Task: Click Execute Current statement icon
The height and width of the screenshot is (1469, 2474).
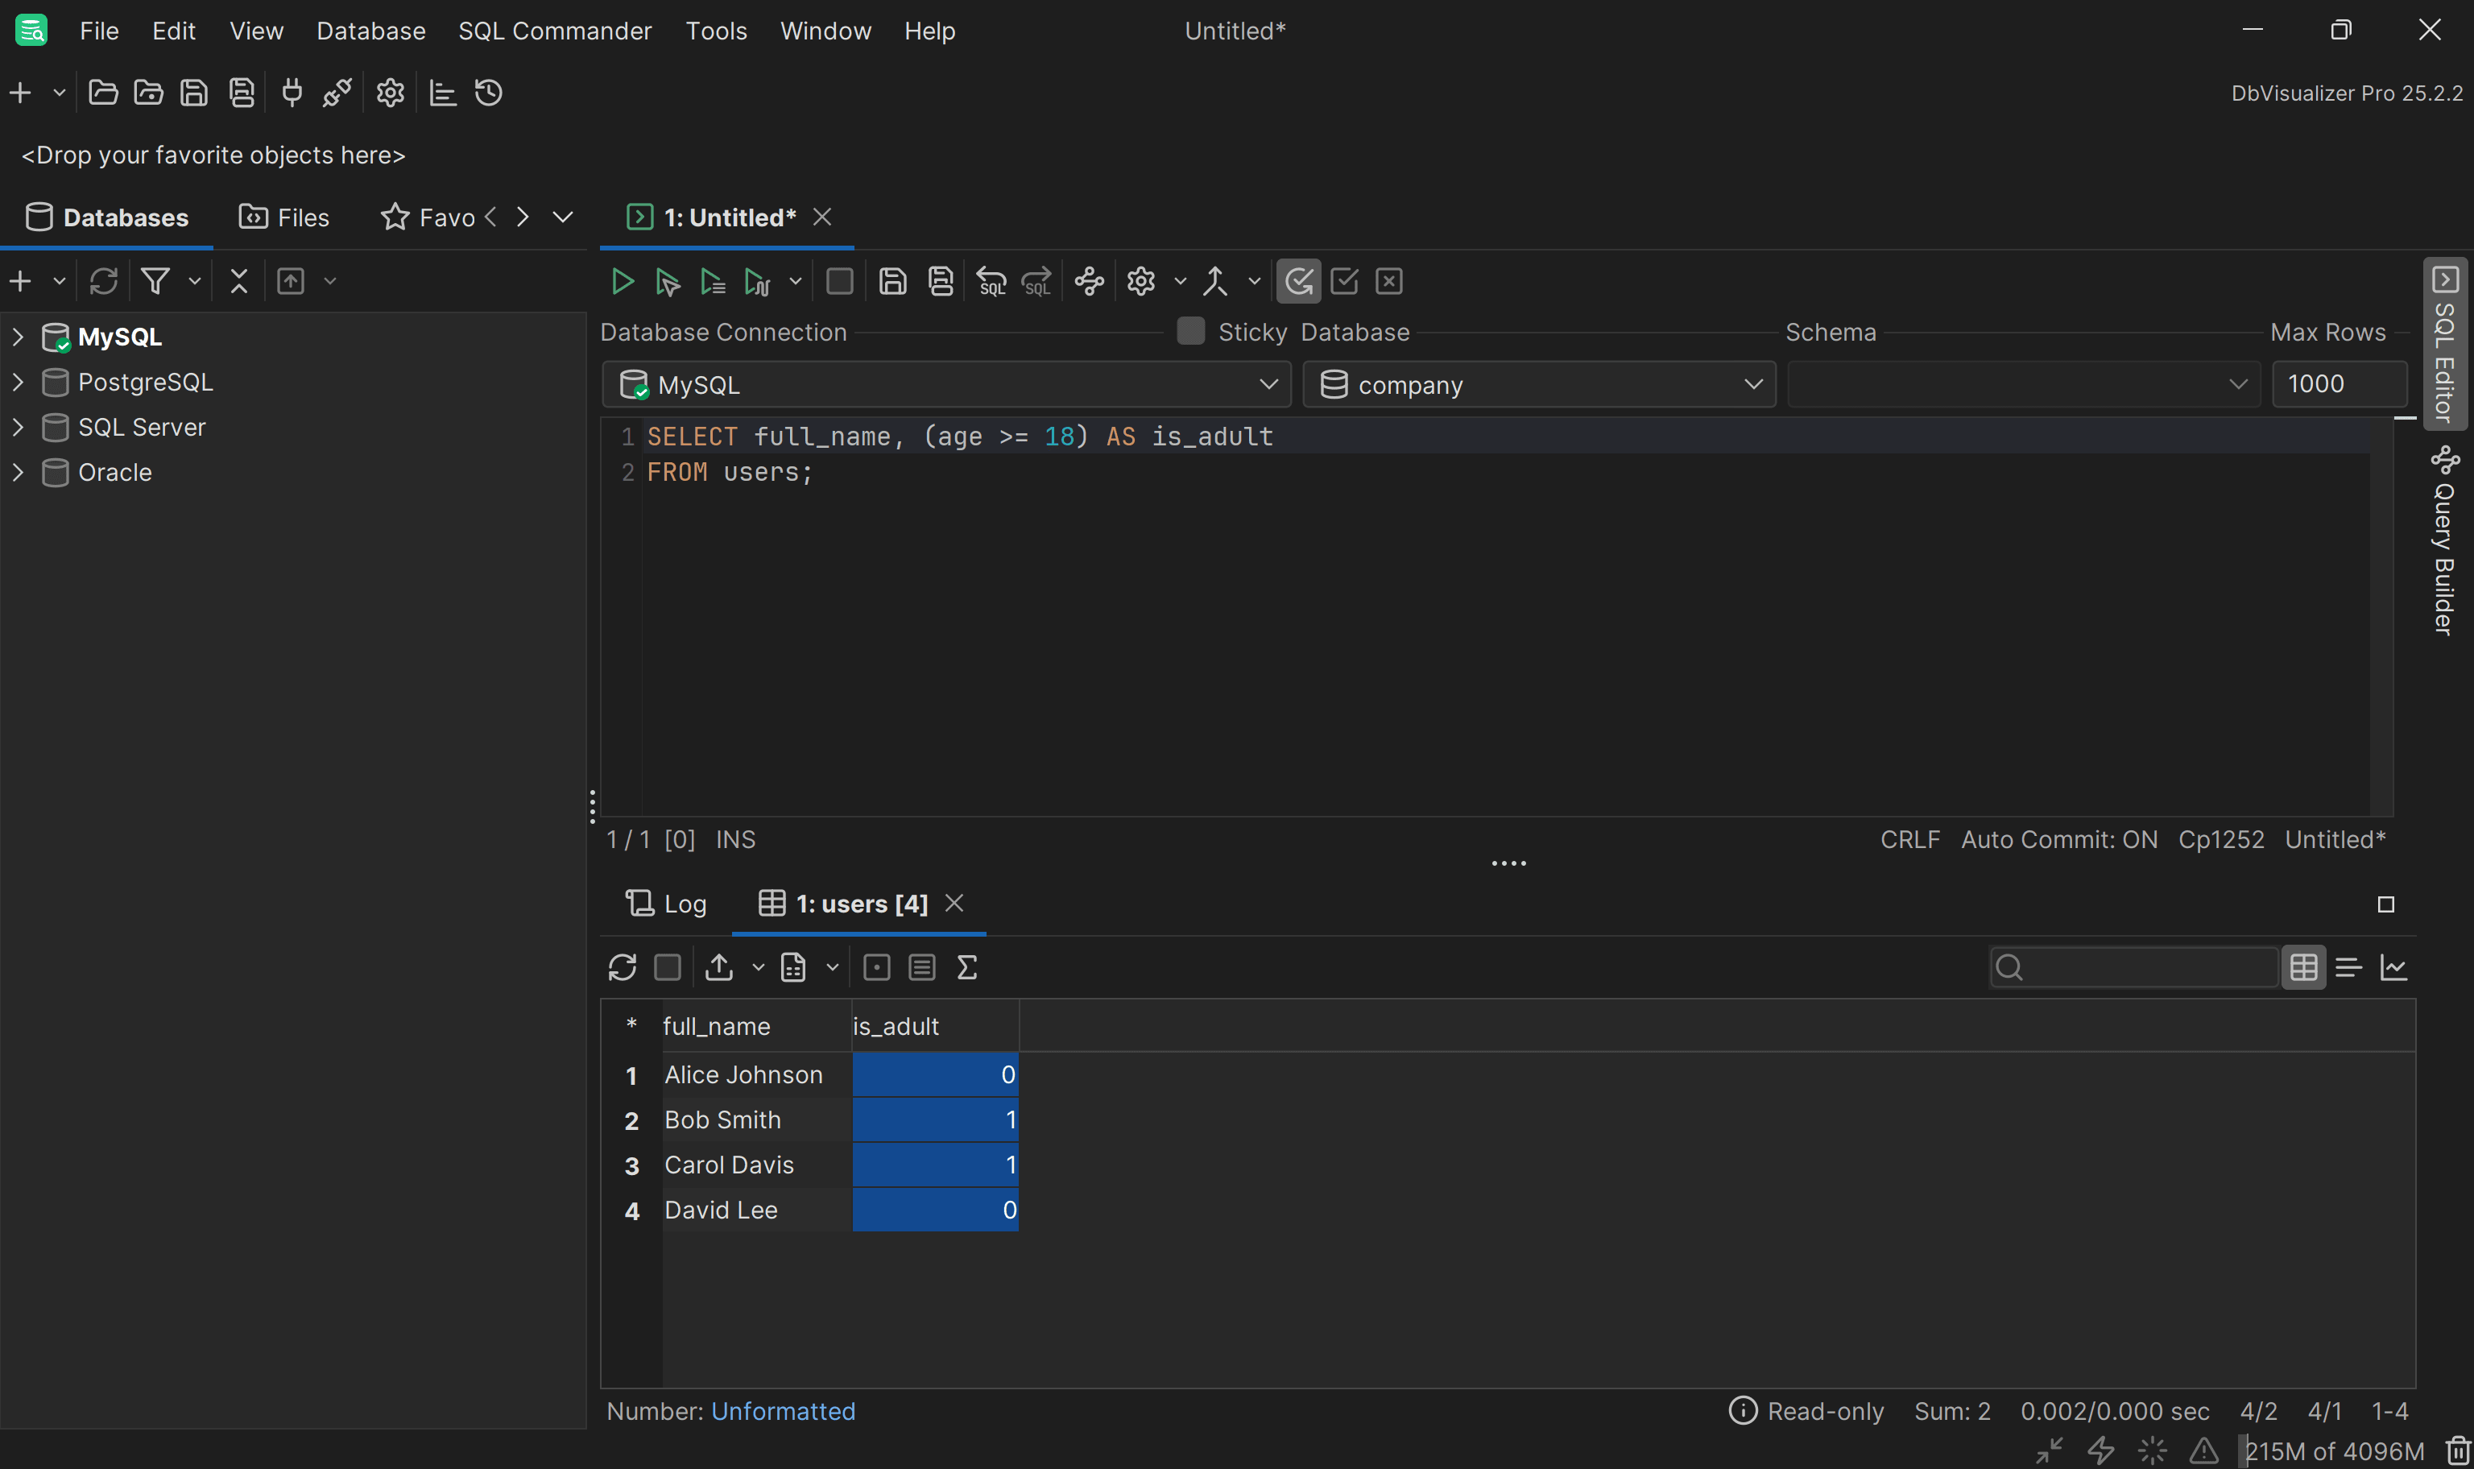Action: [667, 282]
